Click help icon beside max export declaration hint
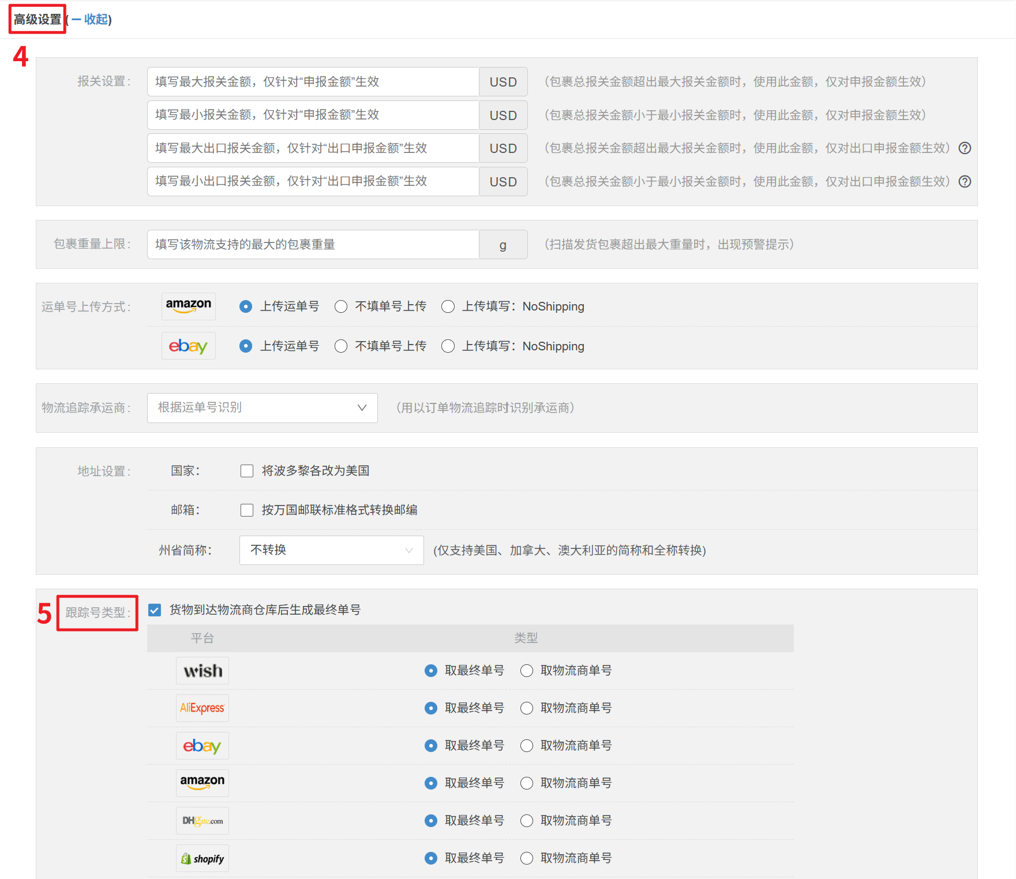This screenshot has height=879, width=1016. [x=965, y=148]
